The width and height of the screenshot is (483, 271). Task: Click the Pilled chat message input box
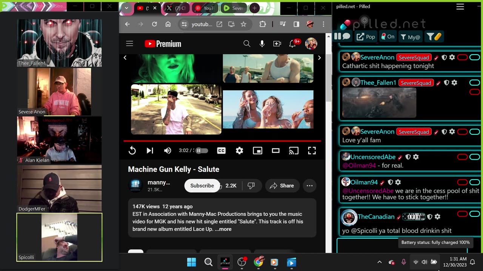402,245
